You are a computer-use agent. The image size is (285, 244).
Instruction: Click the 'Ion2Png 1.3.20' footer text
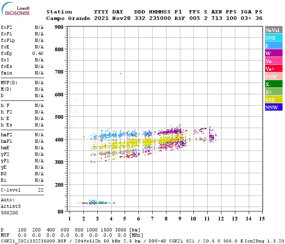coord(264,241)
